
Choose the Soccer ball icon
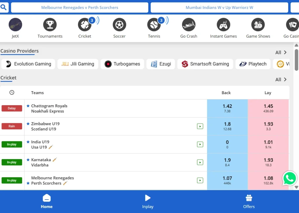point(119,25)
